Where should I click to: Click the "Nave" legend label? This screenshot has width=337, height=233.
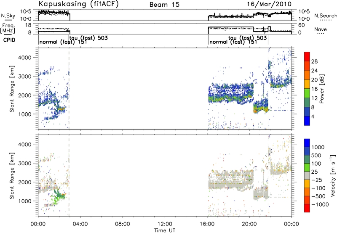coord(321,29)
